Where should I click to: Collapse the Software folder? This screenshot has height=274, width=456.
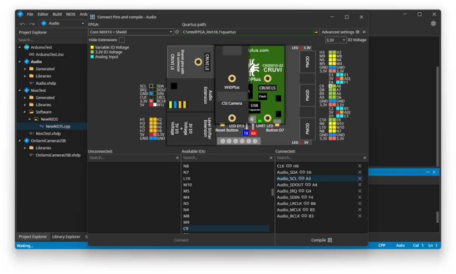click(24, 112)
